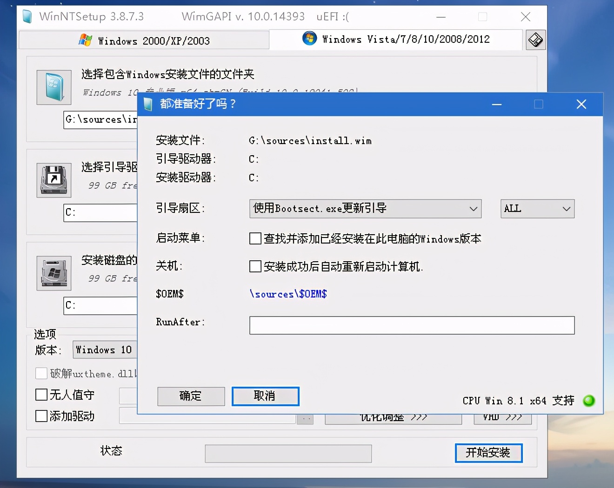Click the setup icon in the confirmation dialog titlebar

147,104
